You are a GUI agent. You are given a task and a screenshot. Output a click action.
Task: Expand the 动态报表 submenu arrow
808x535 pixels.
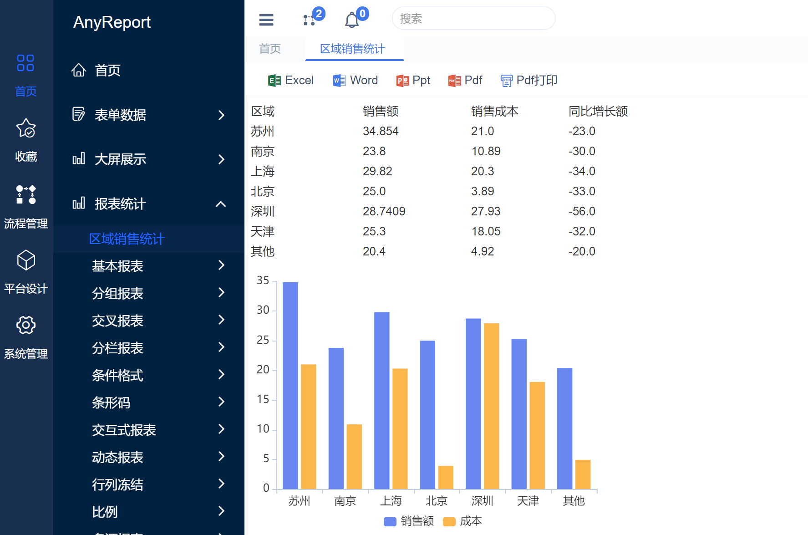click(221, 456)
